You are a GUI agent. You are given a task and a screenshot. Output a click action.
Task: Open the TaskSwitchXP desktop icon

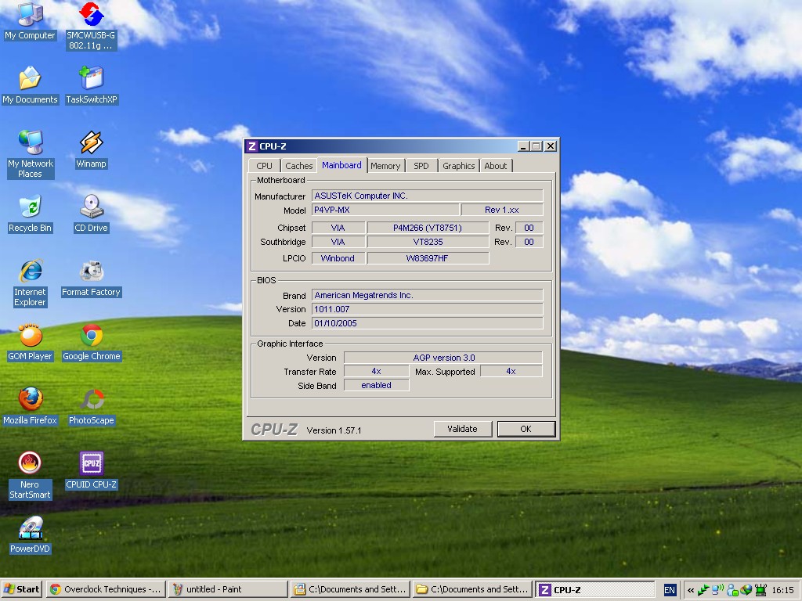[92, 78]
